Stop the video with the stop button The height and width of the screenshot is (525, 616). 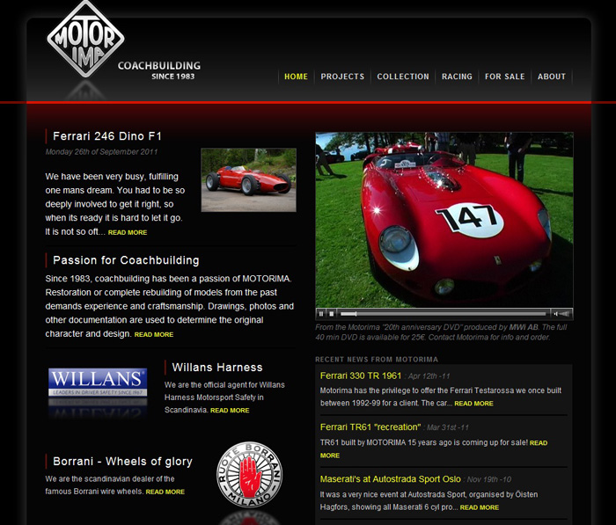(331, 314)
